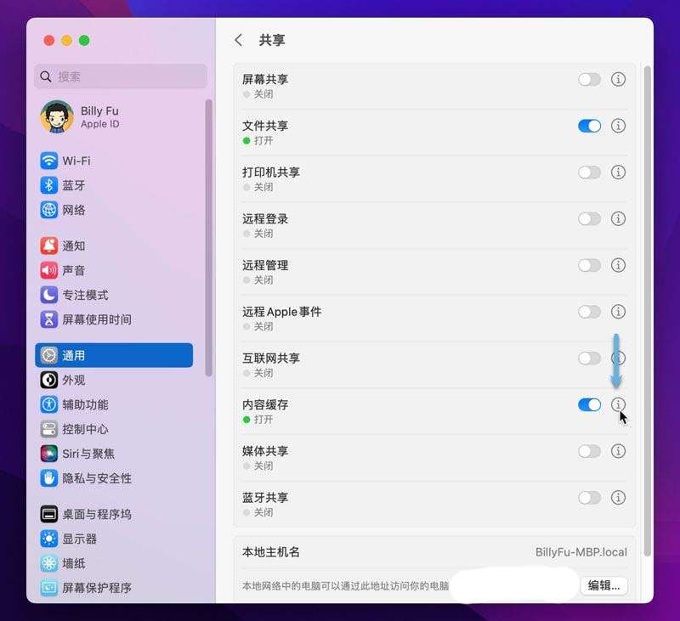Select 通用 in the sidebar
This screenshot has height=621, width=680.
[81, 355]
